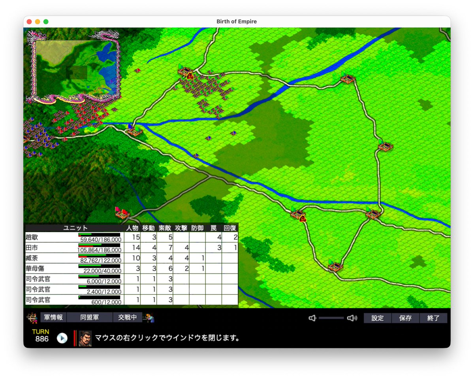Select the southernmost castle on the map
Viewport: 474px width, 379px height.
(335, 266)
